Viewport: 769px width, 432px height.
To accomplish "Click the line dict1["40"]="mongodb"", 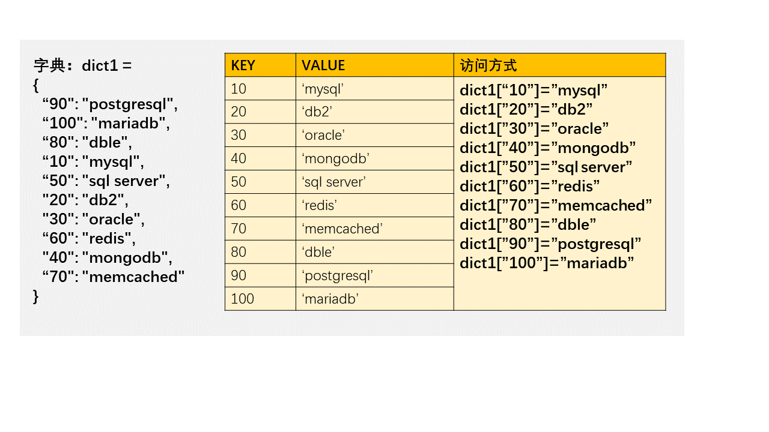I will pyautogui.click(x=548, y=148).
